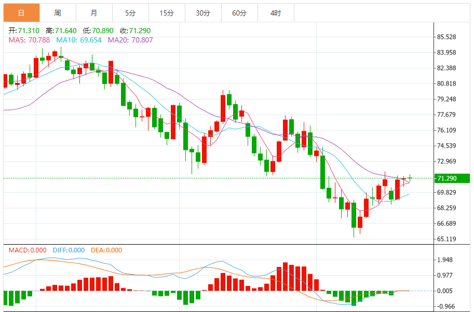Click the 72.969 price axis label

(x=446, y=161)
